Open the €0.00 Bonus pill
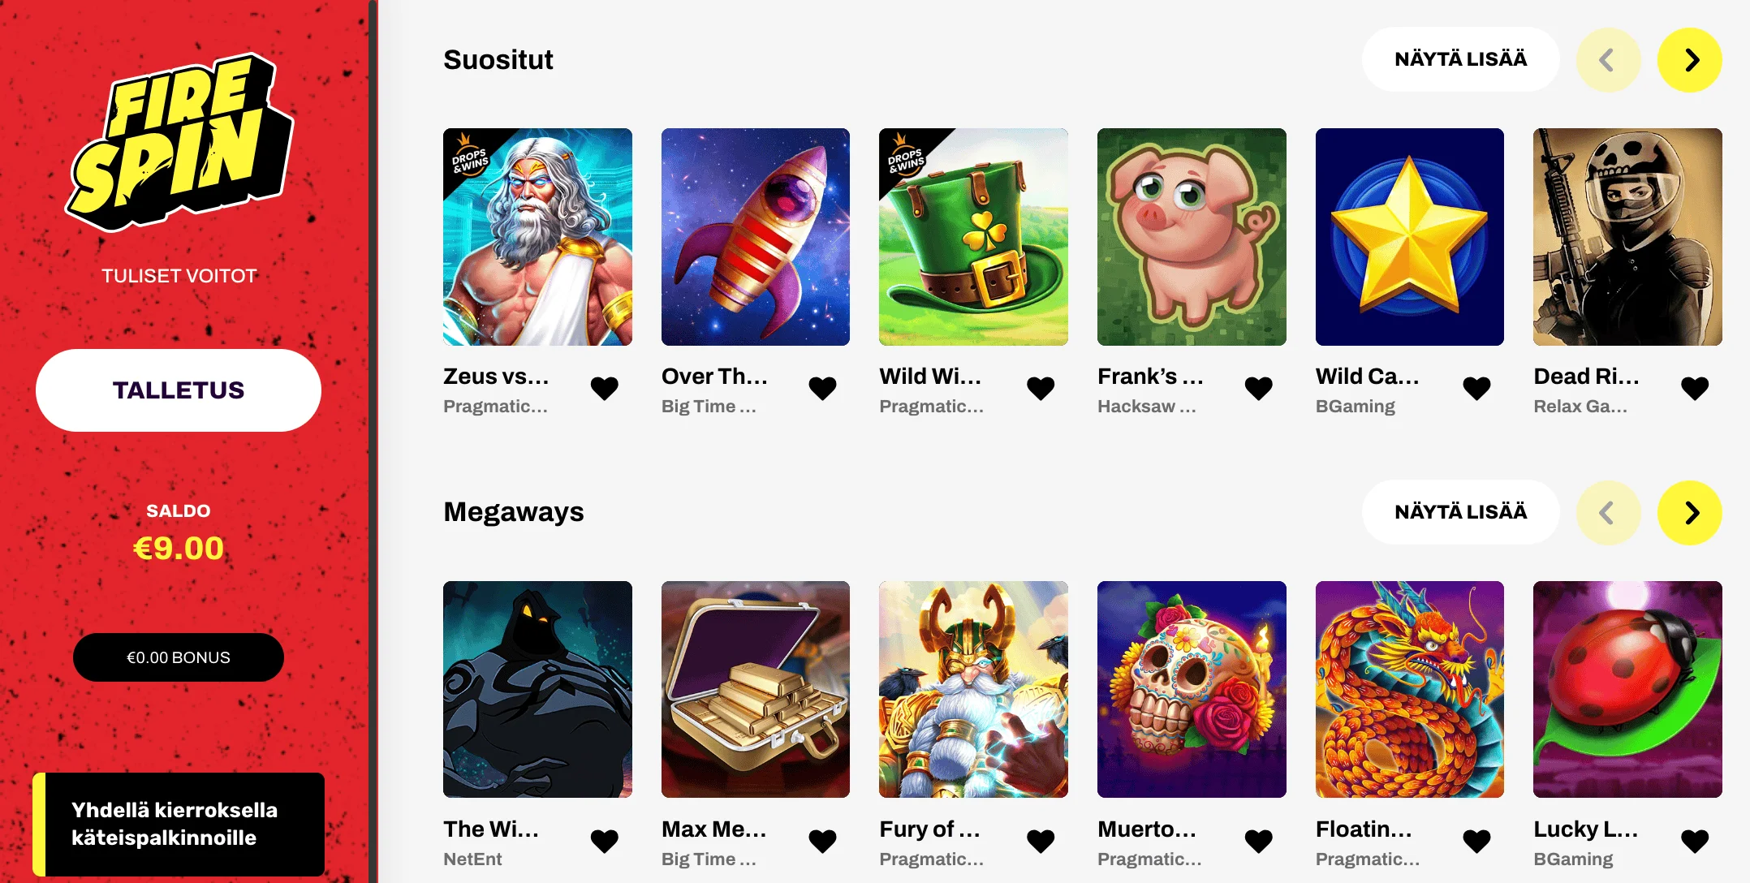 coord(179,657)
